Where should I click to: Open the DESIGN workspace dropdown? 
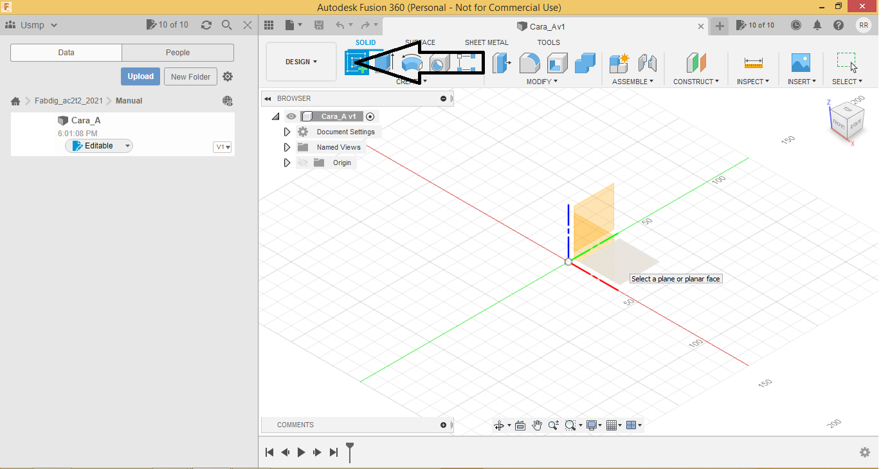pos(301,62)
